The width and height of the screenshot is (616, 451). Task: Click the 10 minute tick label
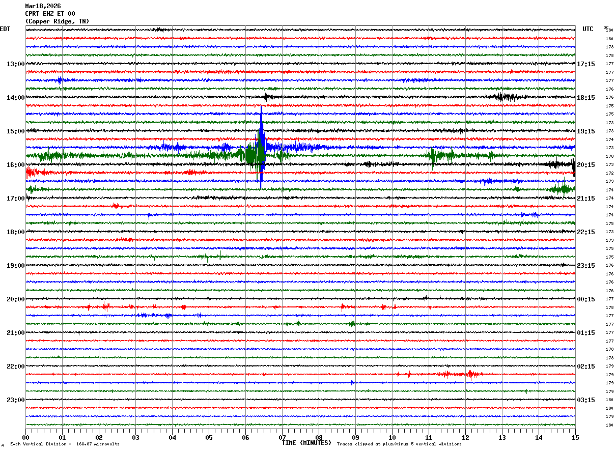coord(392,438)
